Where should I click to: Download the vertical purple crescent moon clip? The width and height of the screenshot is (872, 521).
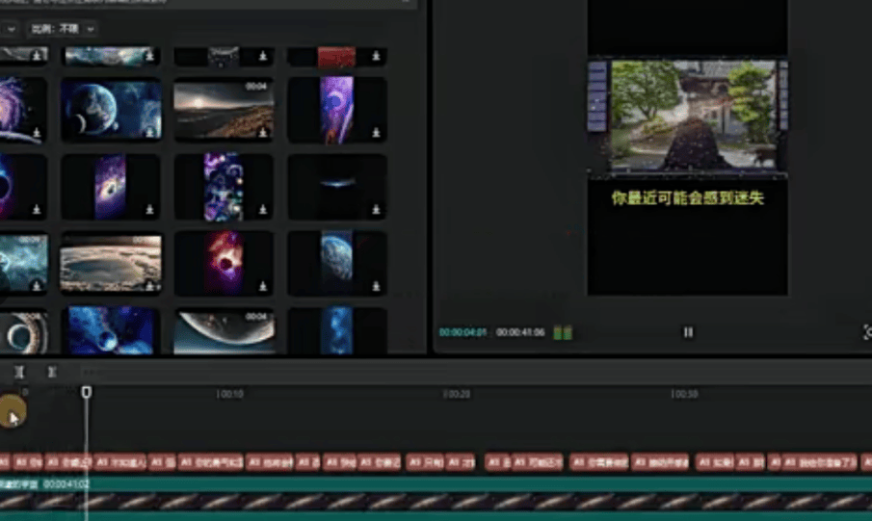[376, 133]
